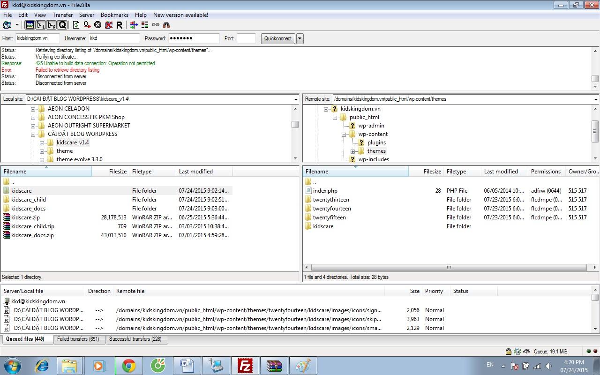
Task: Open the Quickconnect history dropdown
Action: [300, 38]
